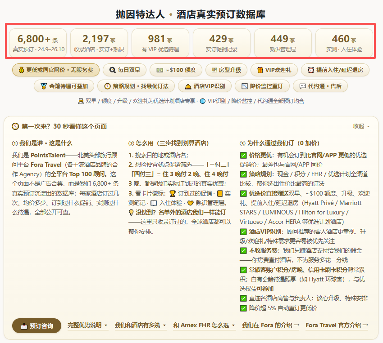The height and width of the screenshot is (343, 383).
Task: Click the heading ① 我们是谁·这是什么
Action: pyautogui.click(x=42, y=143)
